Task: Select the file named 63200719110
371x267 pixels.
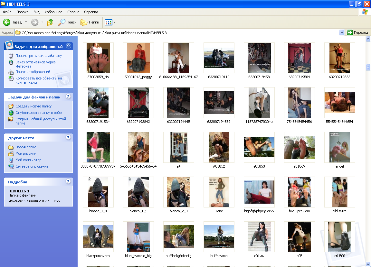Action: [219, 60]
